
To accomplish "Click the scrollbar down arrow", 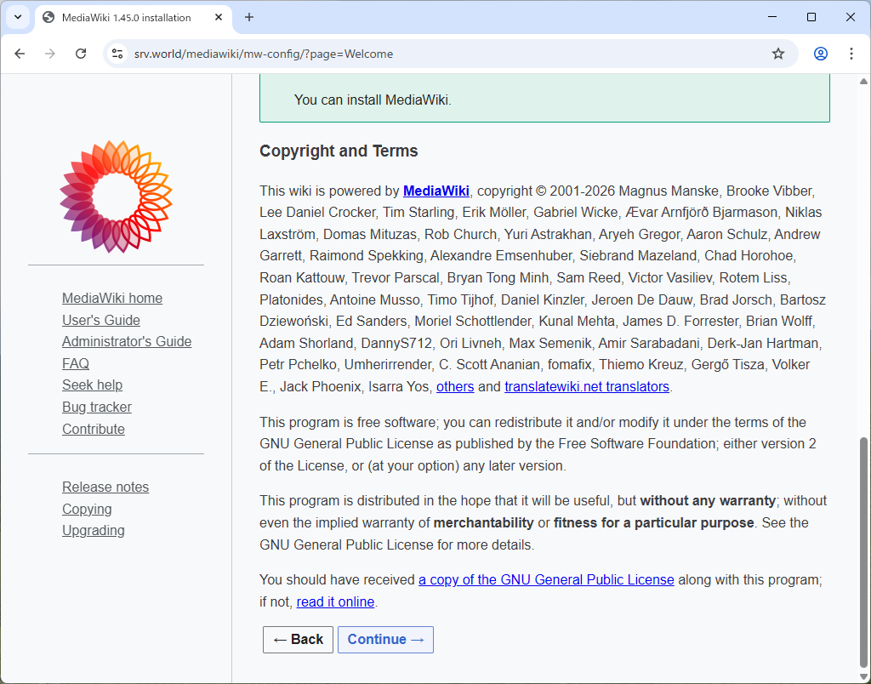I will pos(863,675).
